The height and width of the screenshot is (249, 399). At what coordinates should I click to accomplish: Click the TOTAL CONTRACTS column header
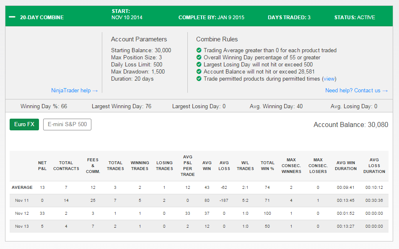pyautogui.click(x=66, y=165)
